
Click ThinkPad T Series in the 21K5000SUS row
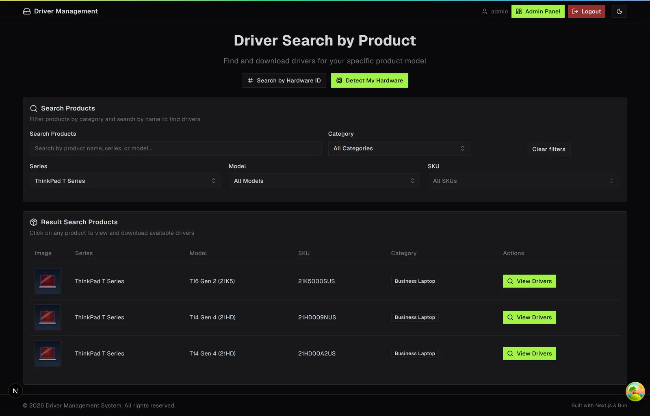click(100, 281)
